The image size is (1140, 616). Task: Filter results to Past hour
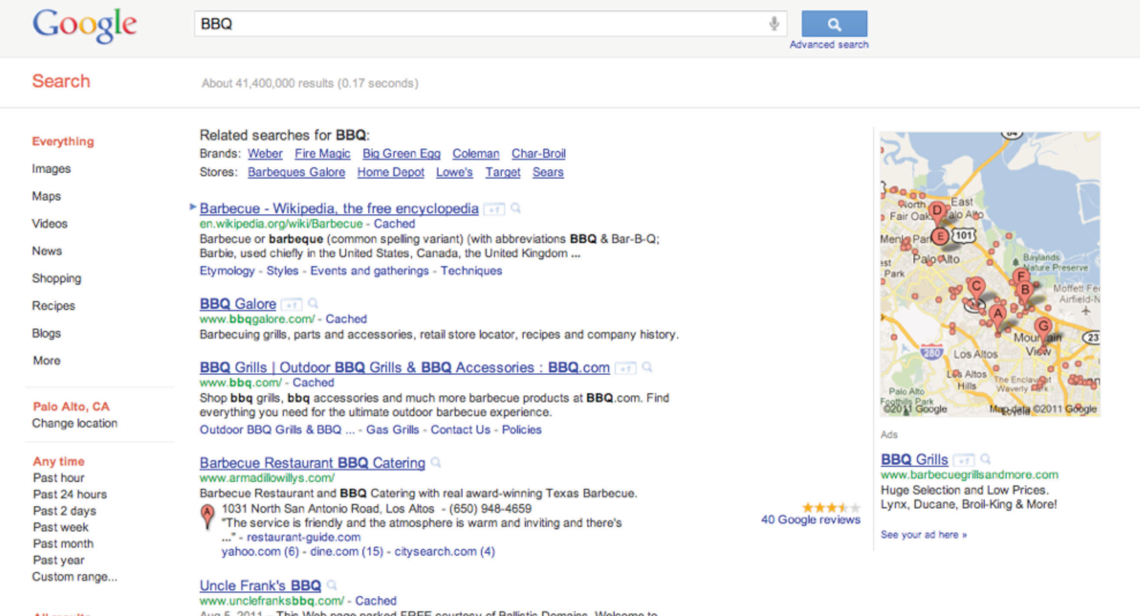(58, 478)
